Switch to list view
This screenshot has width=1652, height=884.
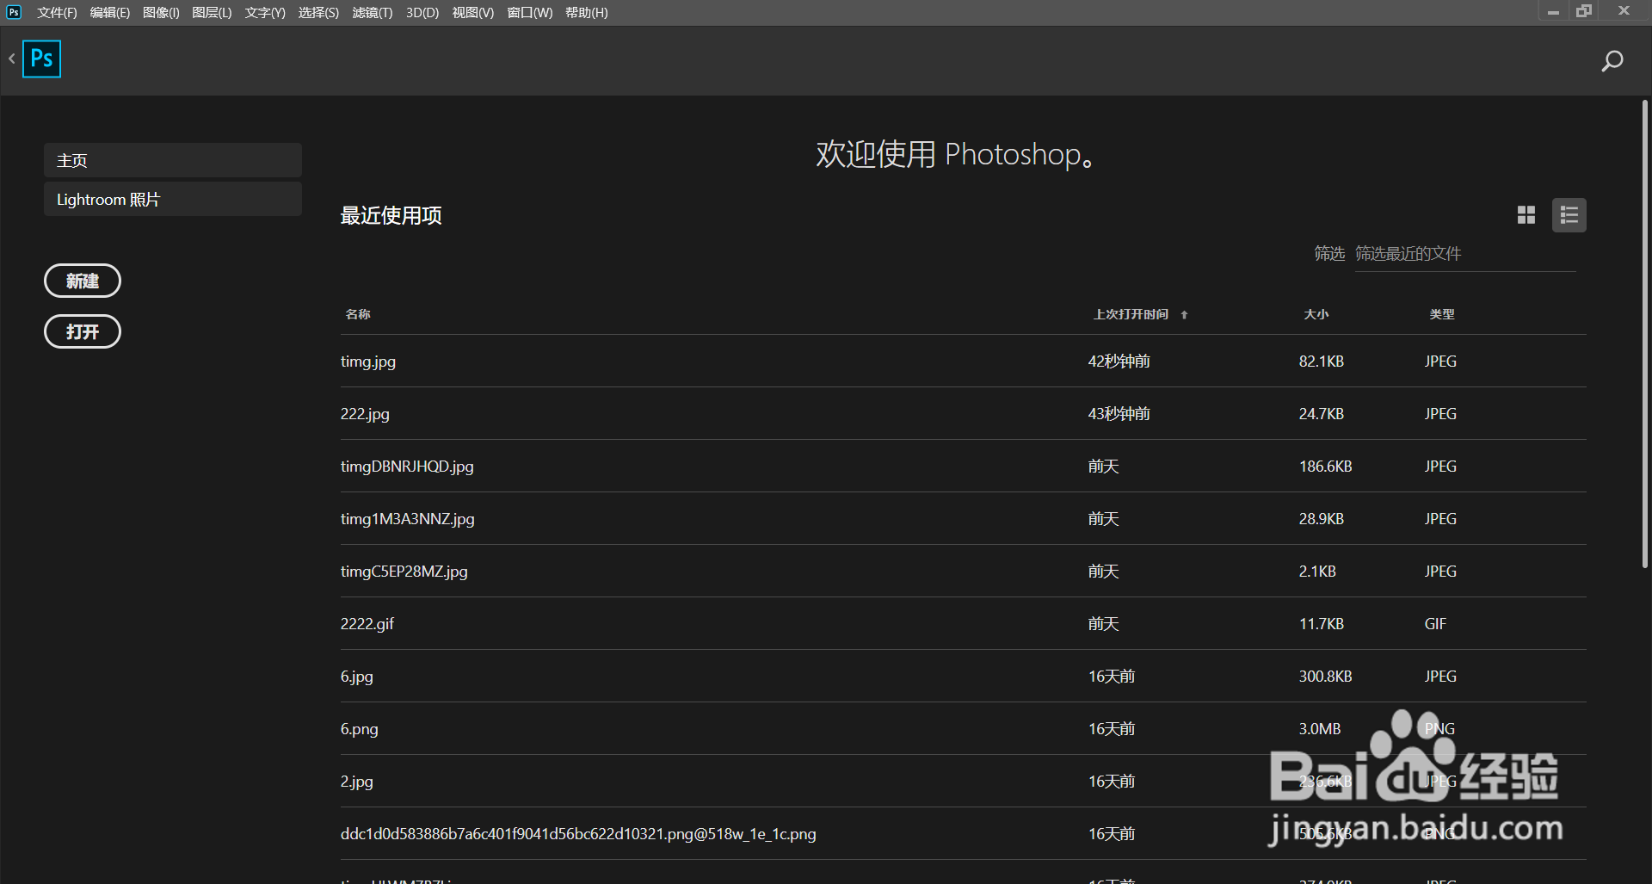1569,215
